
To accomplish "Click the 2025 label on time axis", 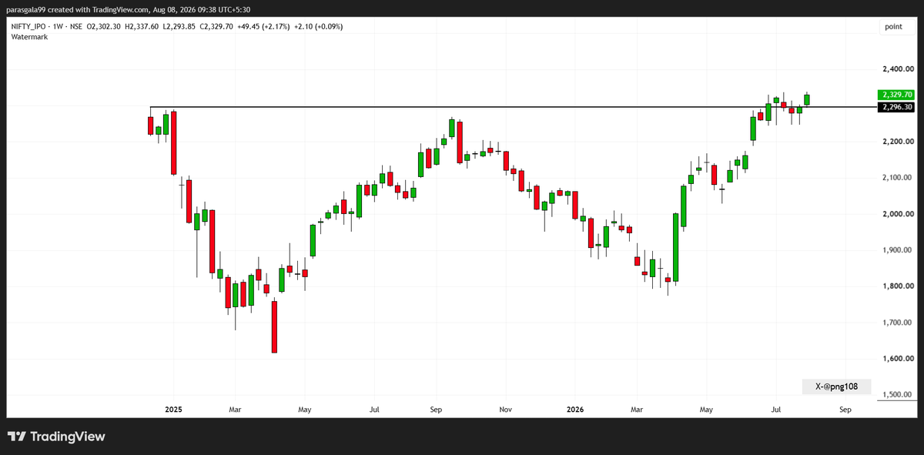I will click(x=173, y=410).
